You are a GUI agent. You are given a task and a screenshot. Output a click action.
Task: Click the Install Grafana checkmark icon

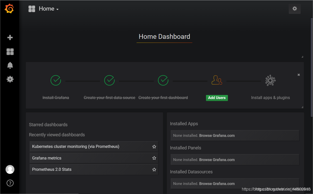point(56,80)
